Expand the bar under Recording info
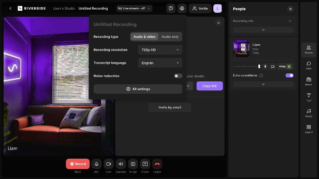Image resolution: width=319 pixels, height=179 pixels. [x=263, y=30]
